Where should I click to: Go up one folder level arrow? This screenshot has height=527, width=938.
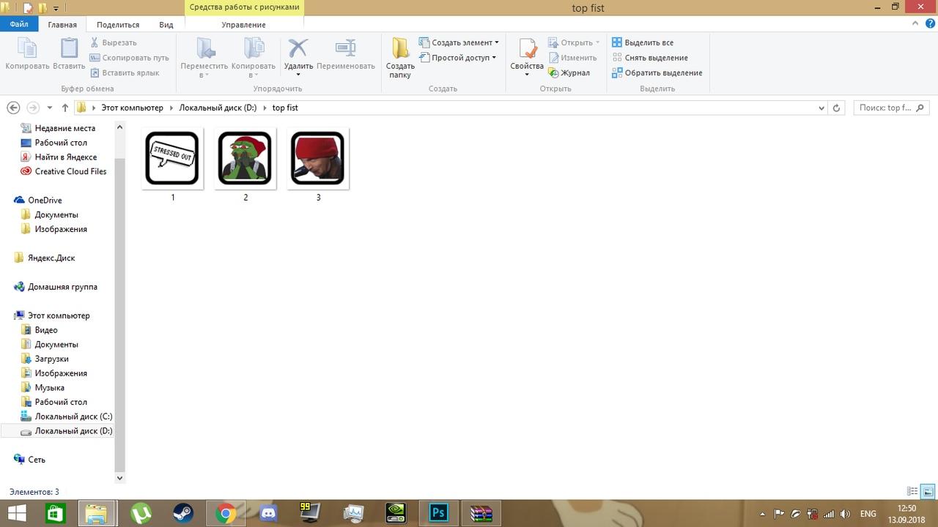tap(64, 108)
